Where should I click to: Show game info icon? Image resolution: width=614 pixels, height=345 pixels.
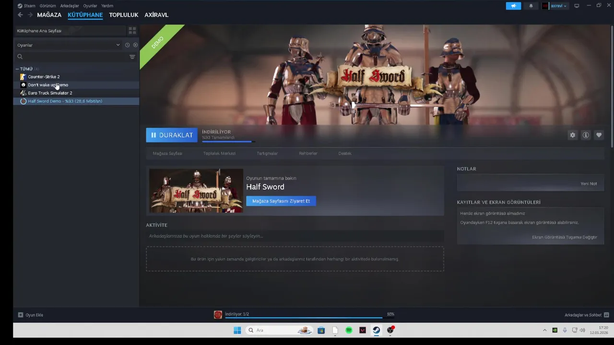[586, 135]
